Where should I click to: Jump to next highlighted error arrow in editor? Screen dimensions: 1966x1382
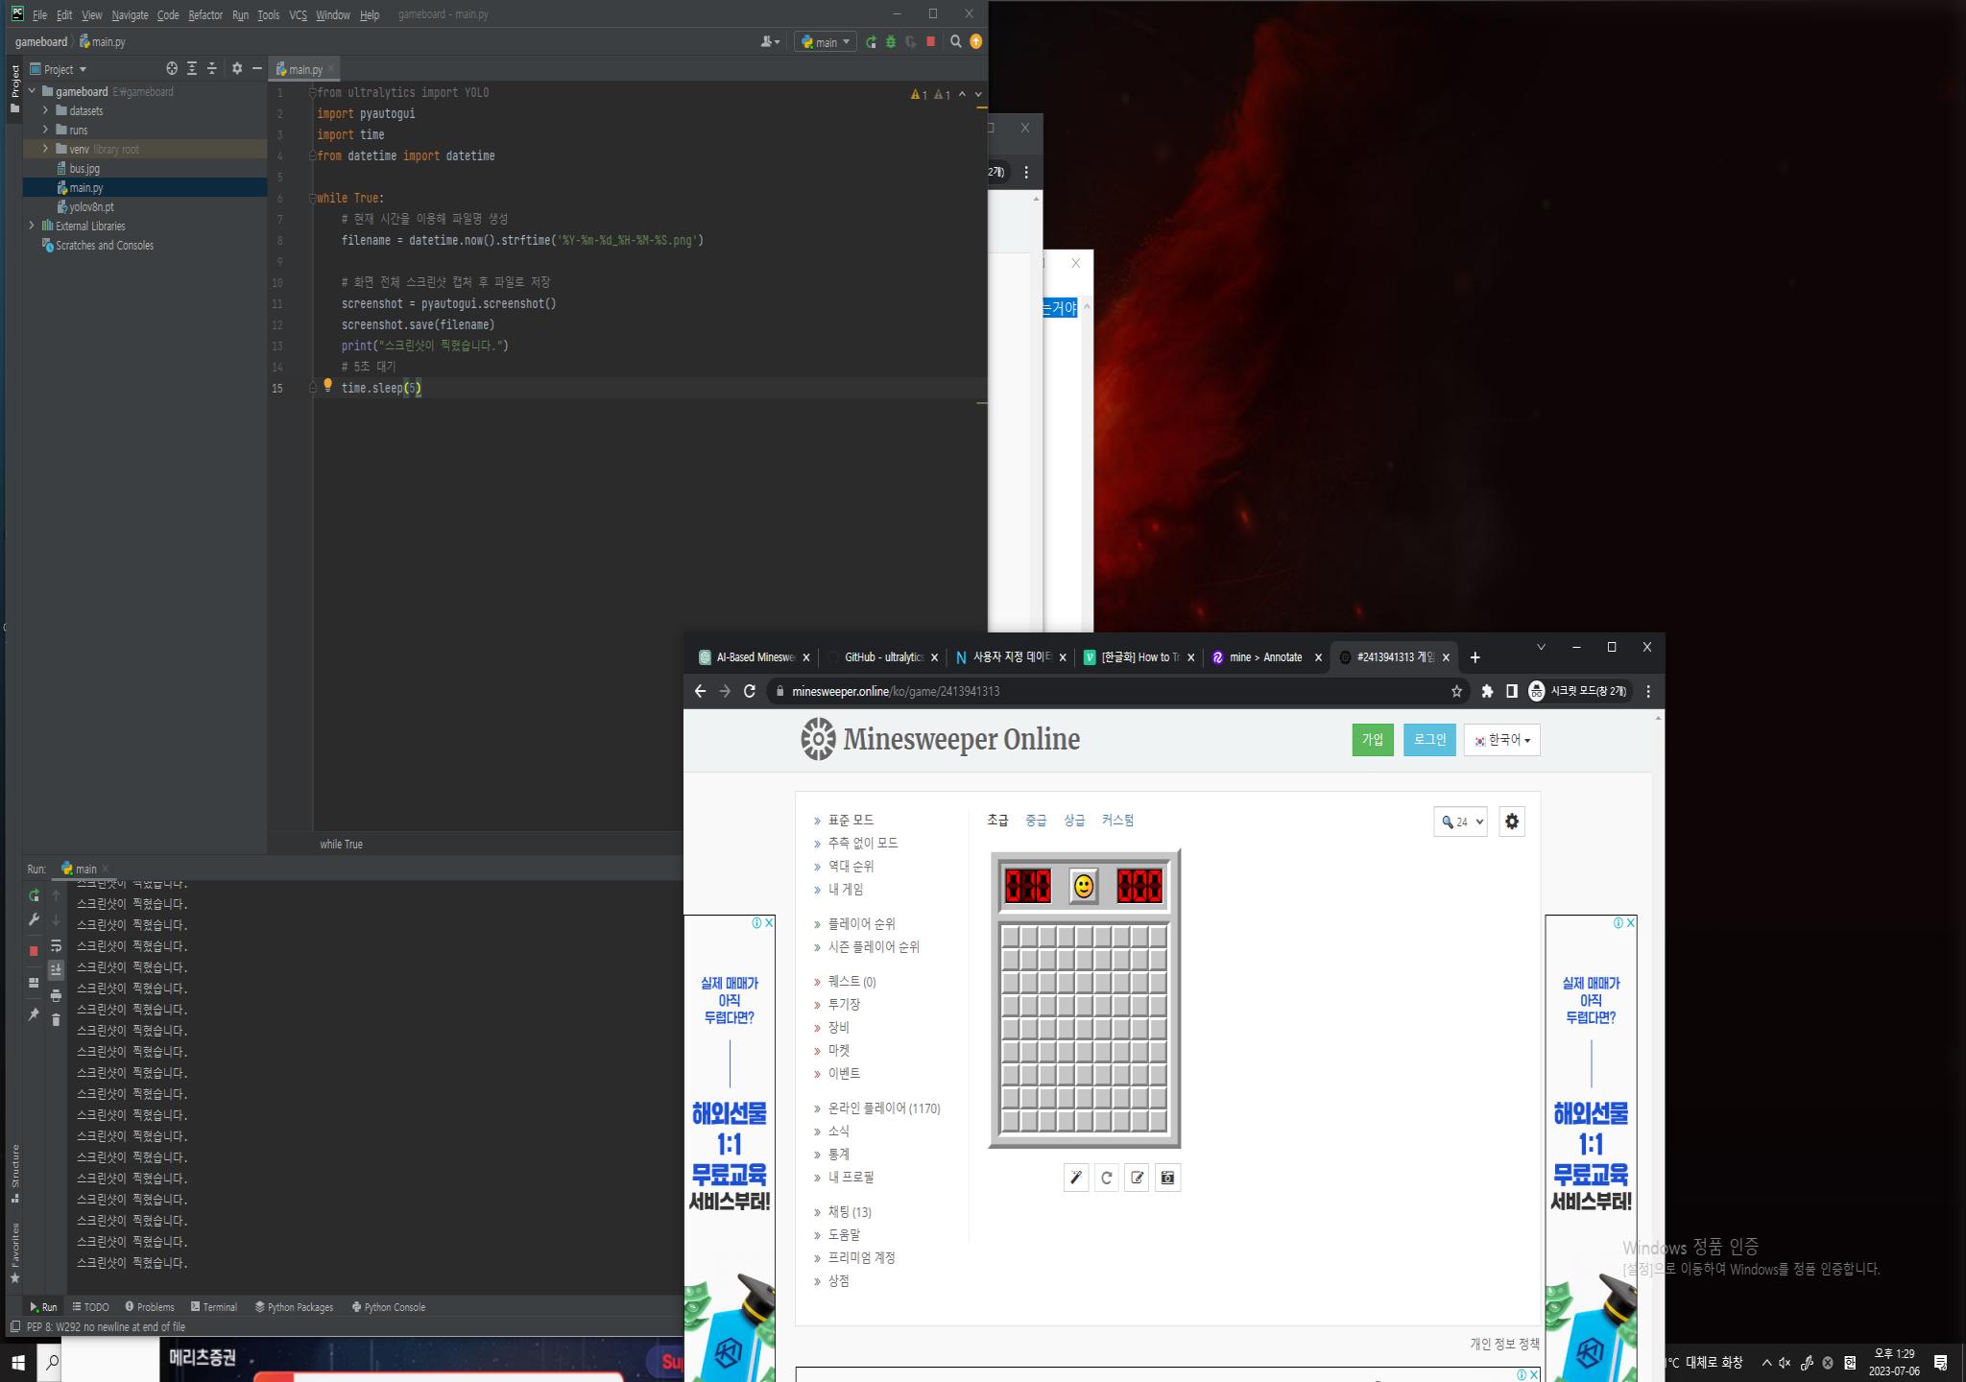(978, 94)
